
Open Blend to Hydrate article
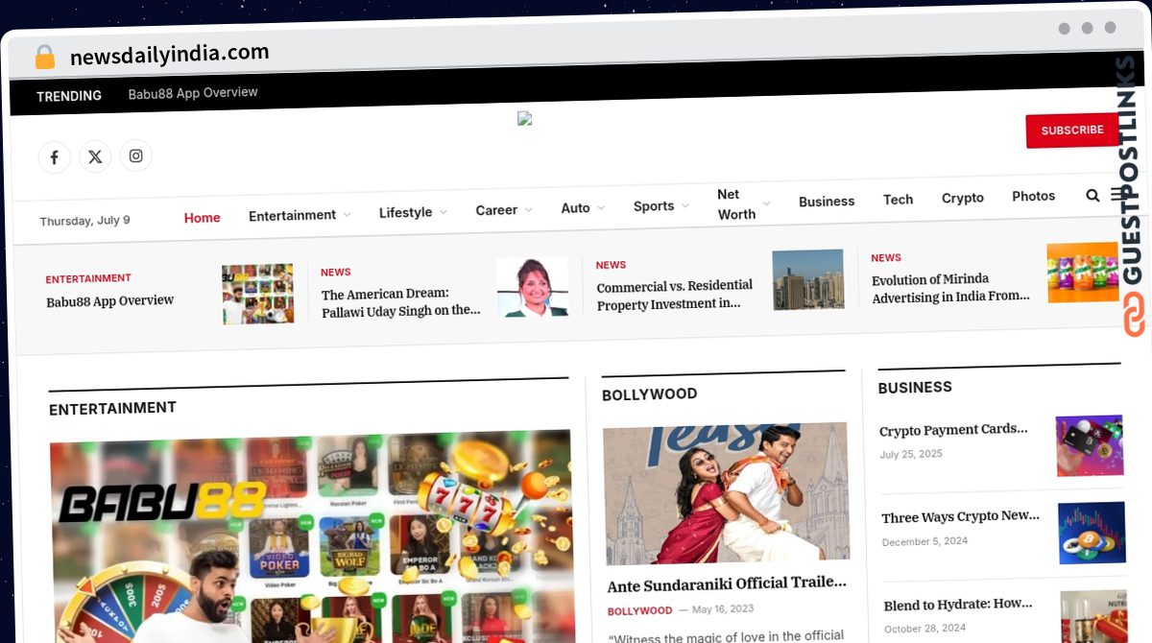click(x=958, y=605)
